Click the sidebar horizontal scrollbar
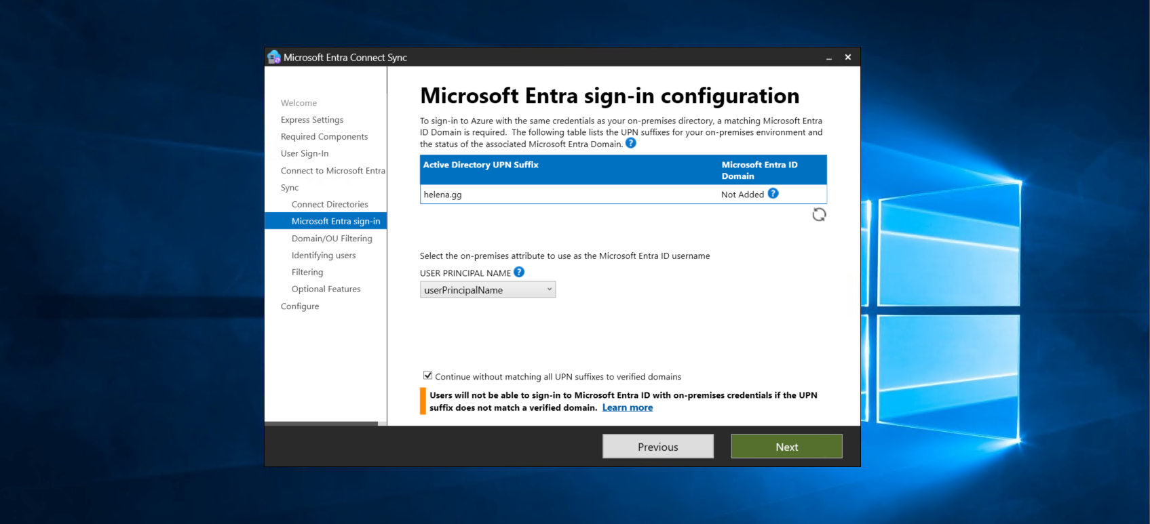 click(x=321, y=424)
